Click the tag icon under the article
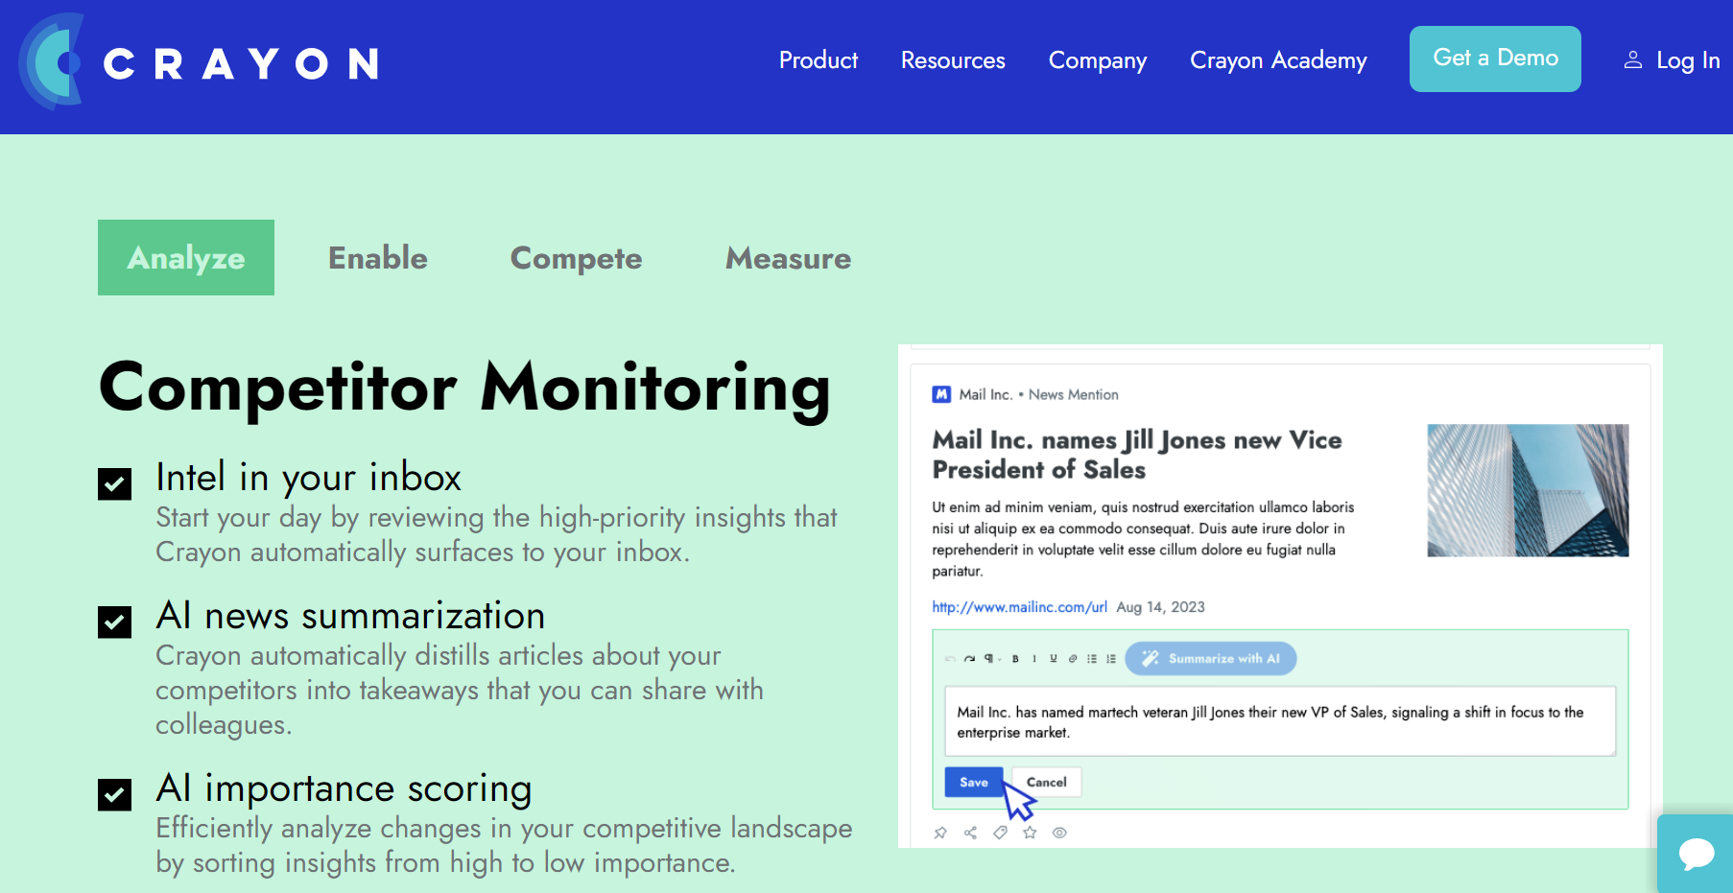Viewport: 1733px width, 893px height. [x=1000, y=833]
